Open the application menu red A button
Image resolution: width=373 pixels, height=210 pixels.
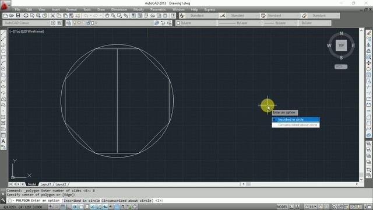(5, 5)
